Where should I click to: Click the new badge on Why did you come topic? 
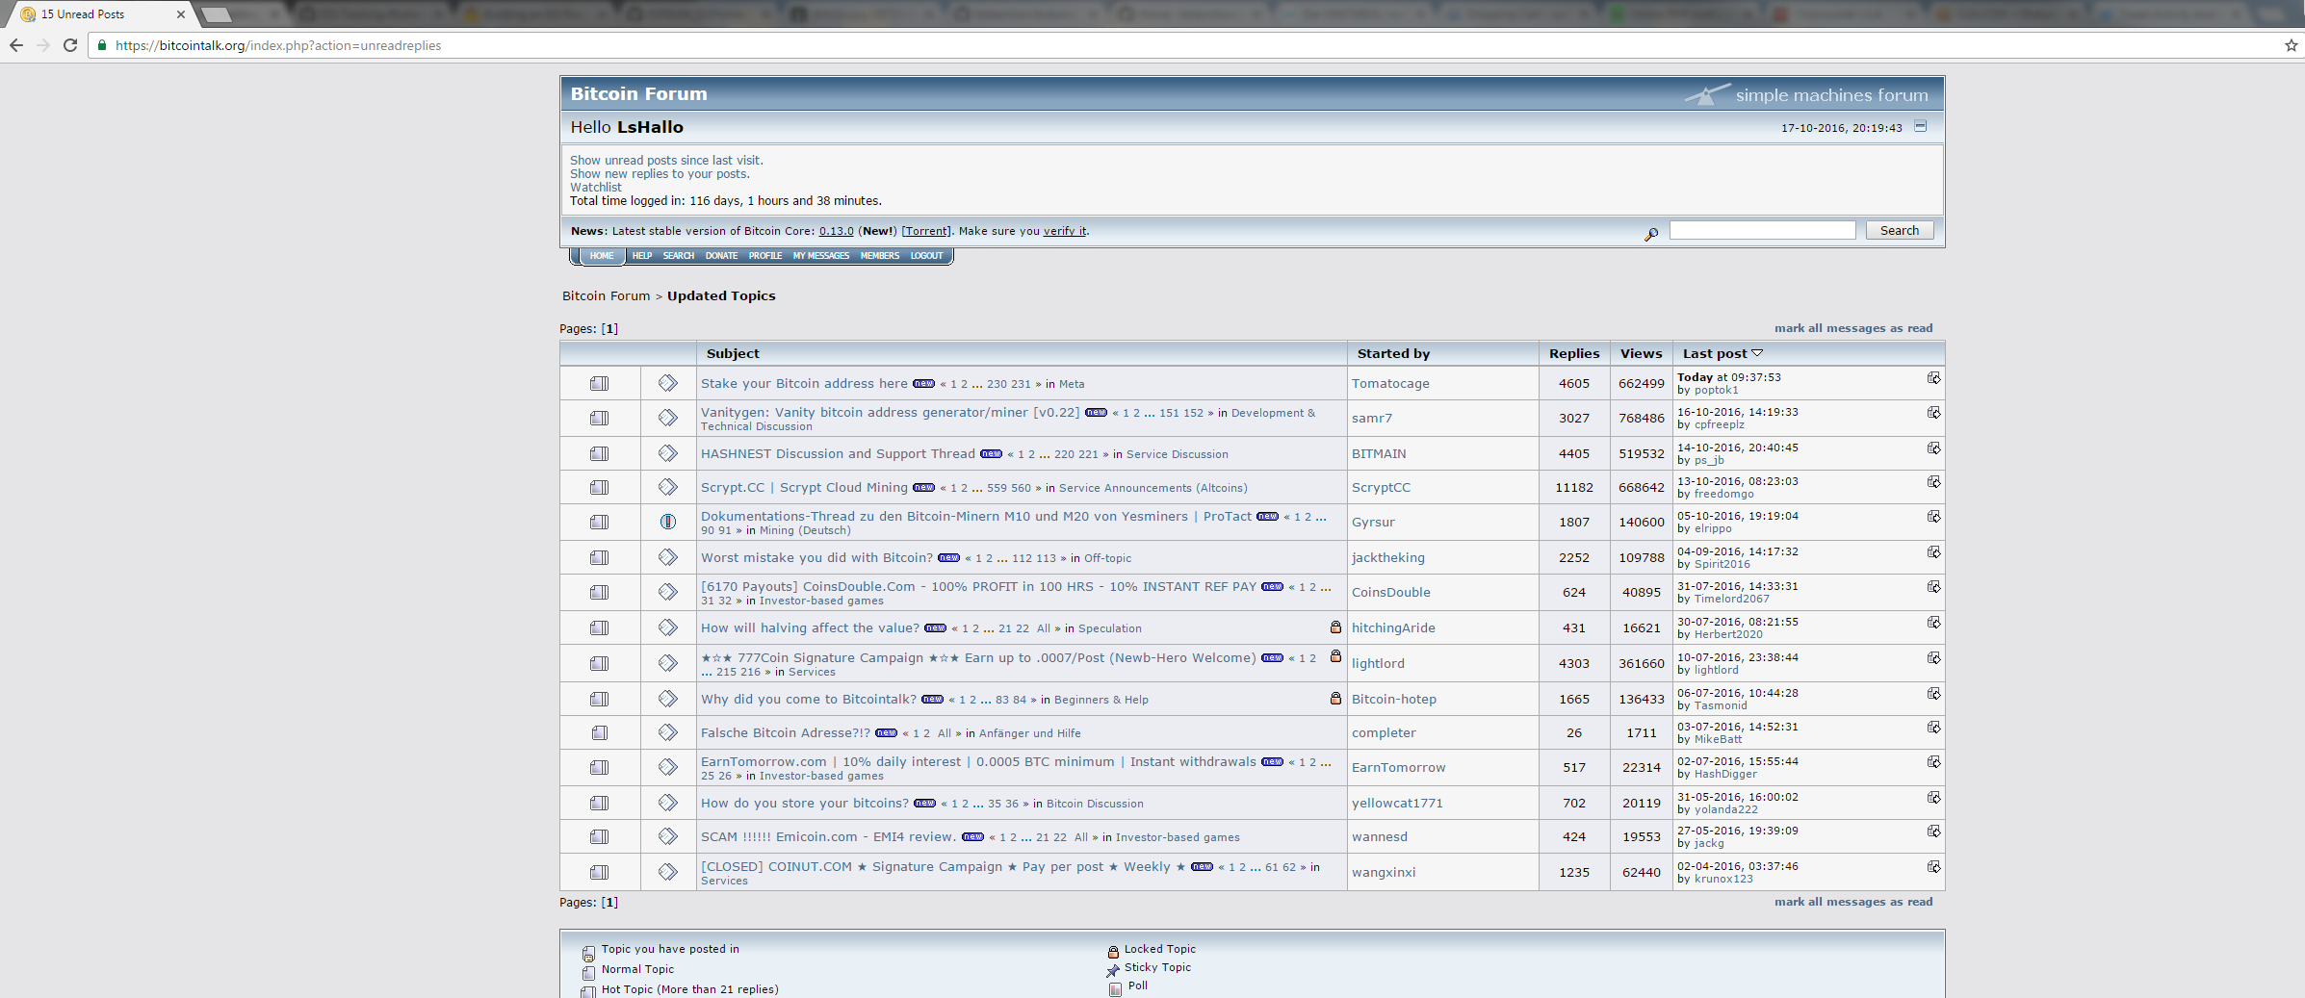pos(932,700)
